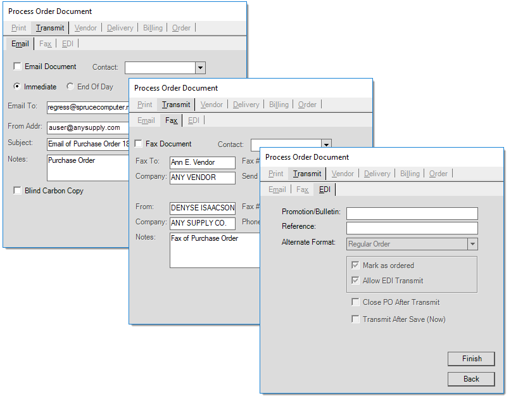Click Subject field in Email window
This screenshot has height=398, width=511.
[88, 144]
